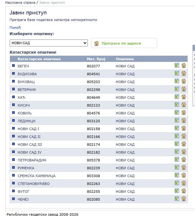Viewport: 195px width, 216px height.
Task: Click the Катастарска општина column header
Action: [39, 59]
